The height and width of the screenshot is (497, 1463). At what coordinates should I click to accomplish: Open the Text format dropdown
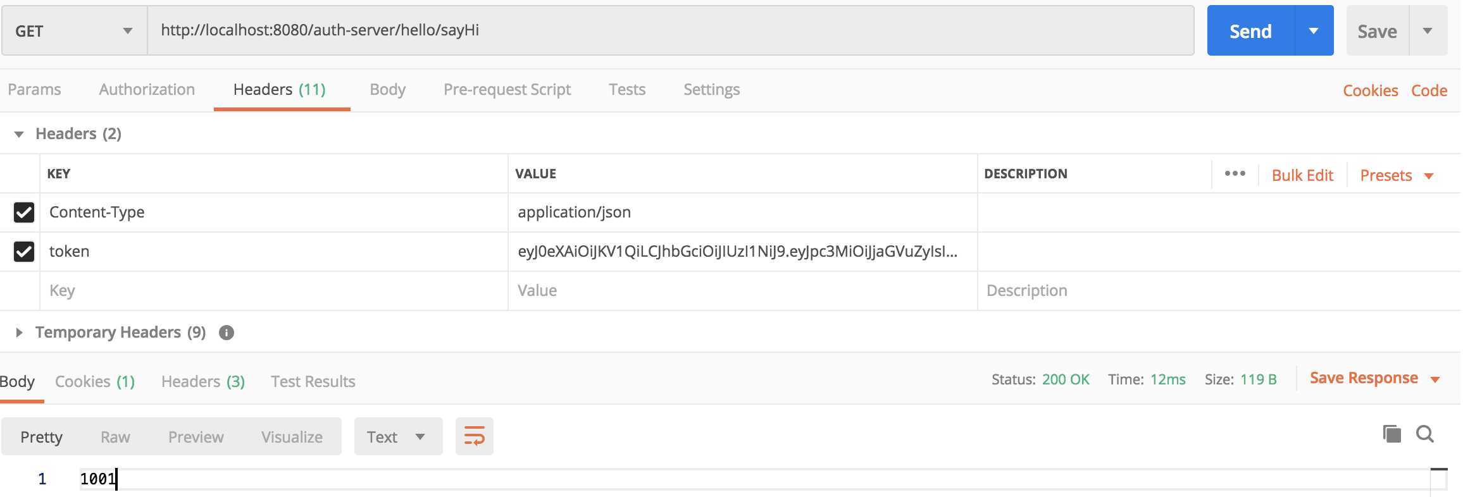pos(397,436)
